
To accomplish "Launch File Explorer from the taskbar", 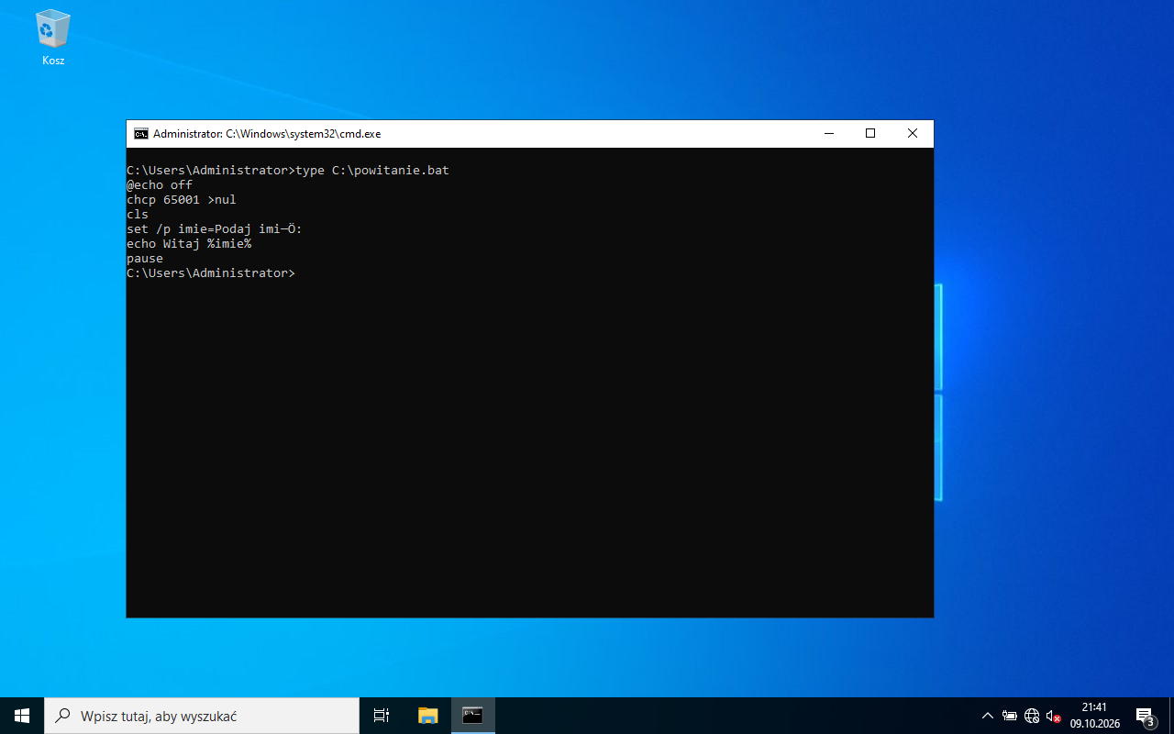I will [428, 716].
